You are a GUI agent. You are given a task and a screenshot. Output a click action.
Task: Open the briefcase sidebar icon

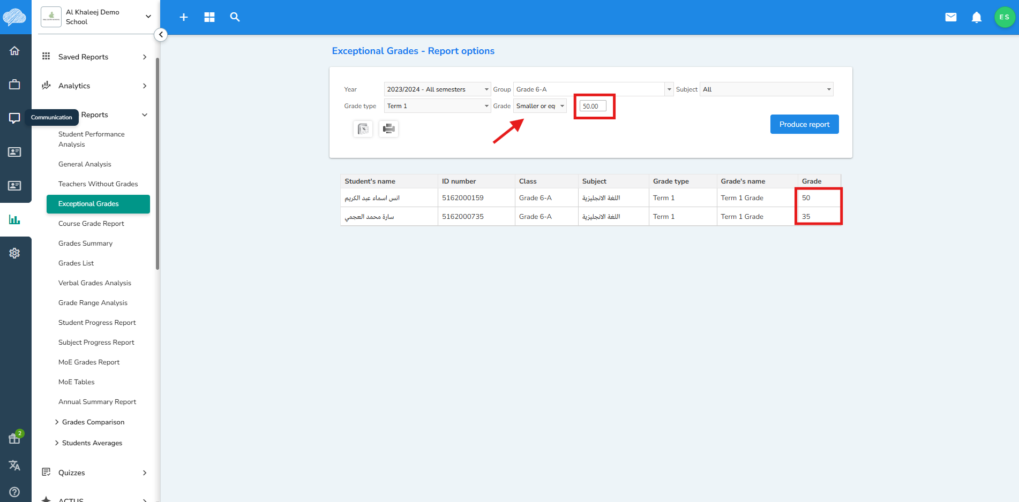[14, 84]
